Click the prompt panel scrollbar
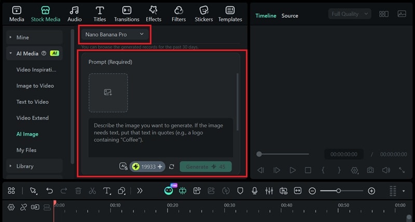This screenshot has height=222, width=415. click(x=238, y=102)
